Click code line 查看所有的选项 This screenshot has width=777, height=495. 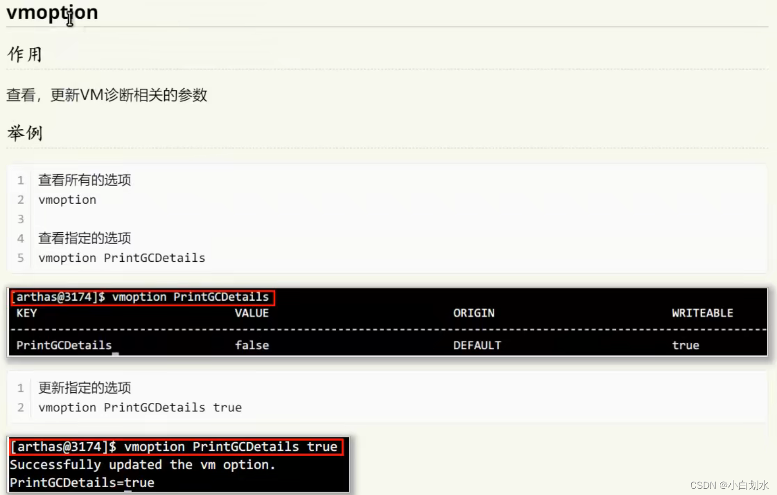85,180
